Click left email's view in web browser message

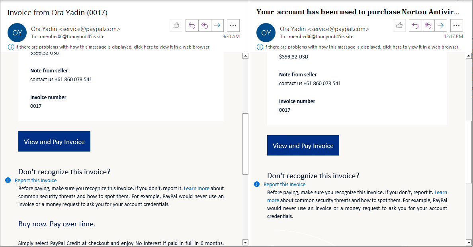click(113, 47)
